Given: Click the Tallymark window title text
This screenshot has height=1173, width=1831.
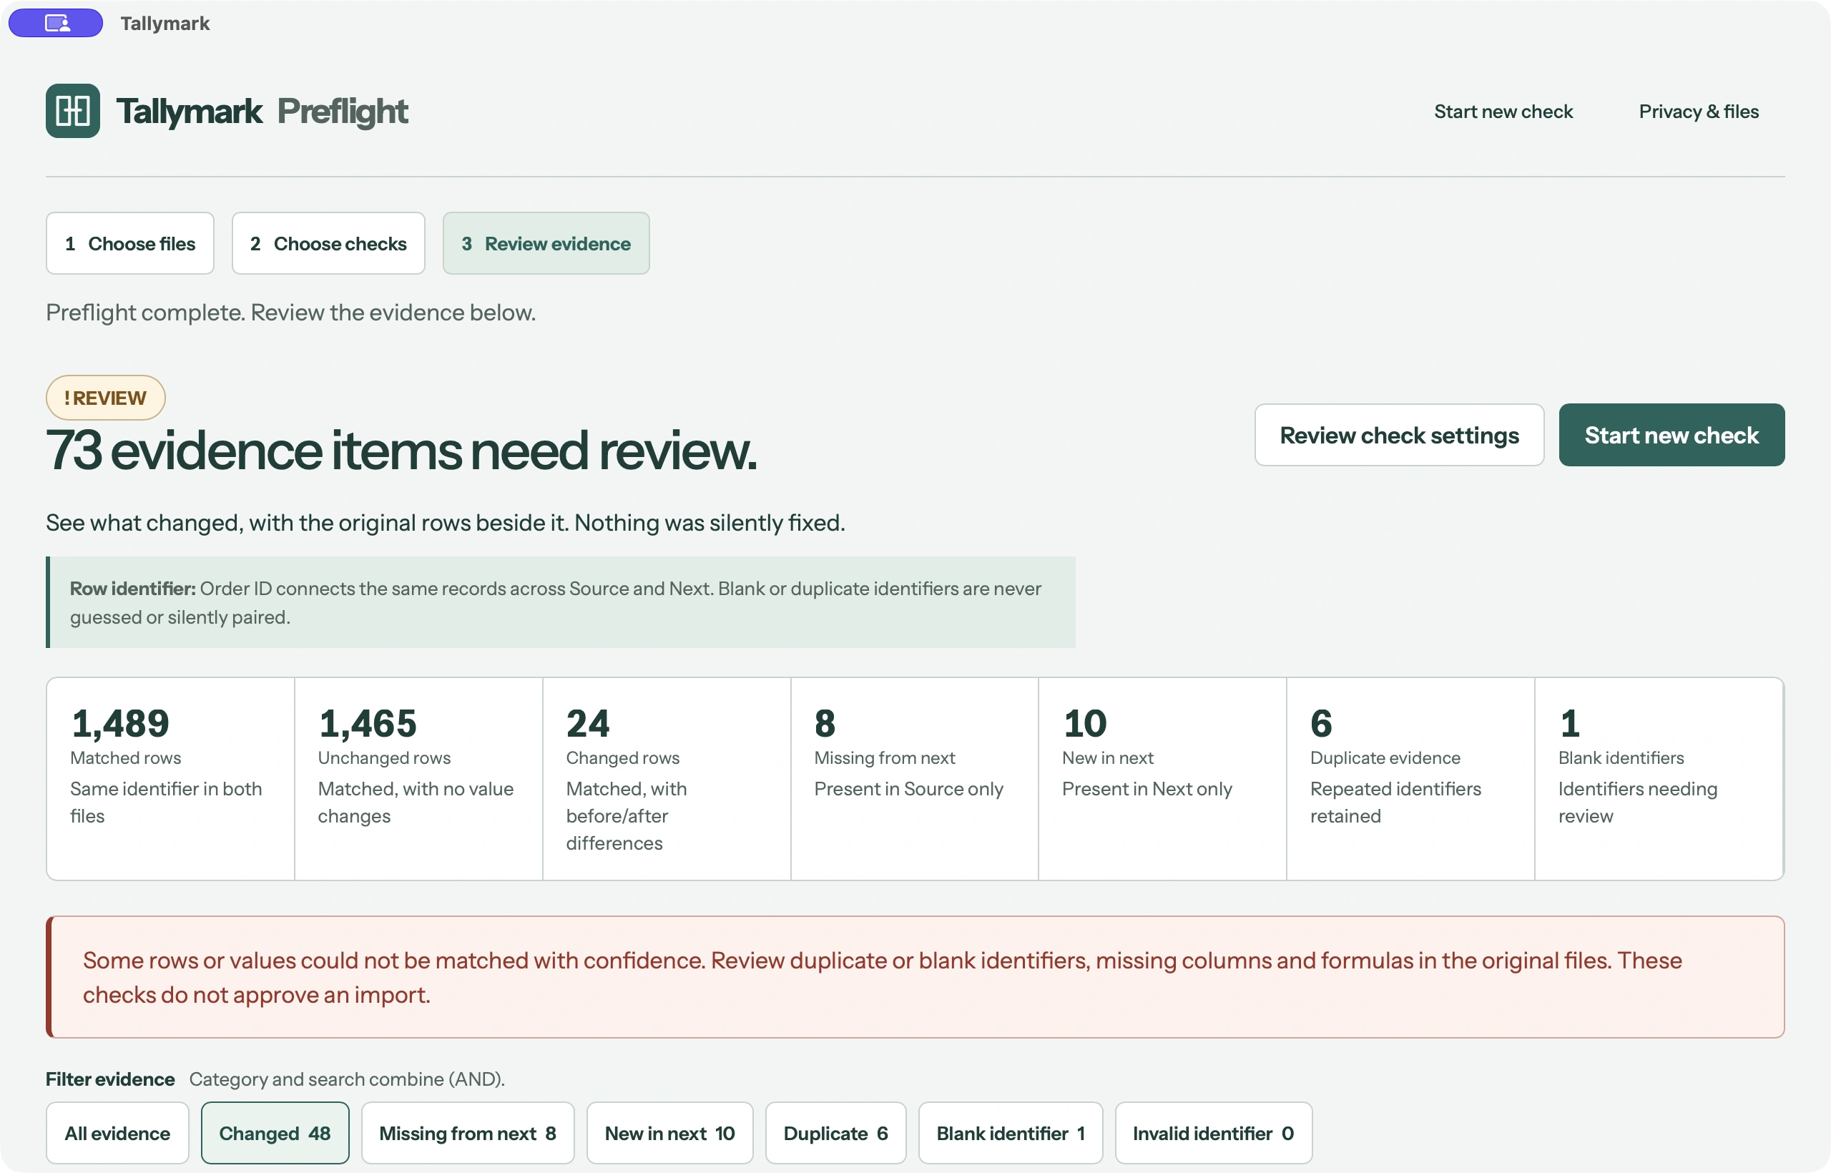Looking at the screenshot, I should (165, 23).
